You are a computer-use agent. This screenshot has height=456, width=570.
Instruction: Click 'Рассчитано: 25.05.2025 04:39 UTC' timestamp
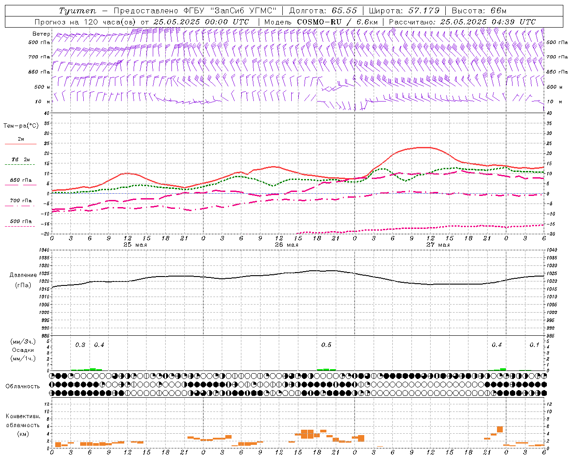point(462,22)
